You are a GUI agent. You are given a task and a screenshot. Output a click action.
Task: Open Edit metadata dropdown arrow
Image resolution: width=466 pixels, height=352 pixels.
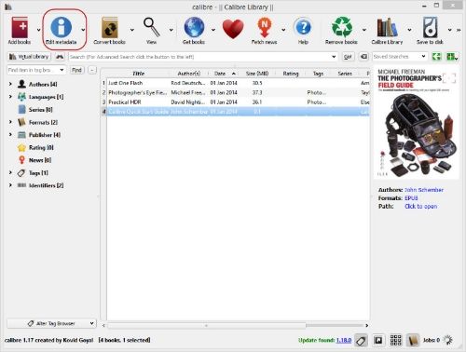tap(83, 30)
